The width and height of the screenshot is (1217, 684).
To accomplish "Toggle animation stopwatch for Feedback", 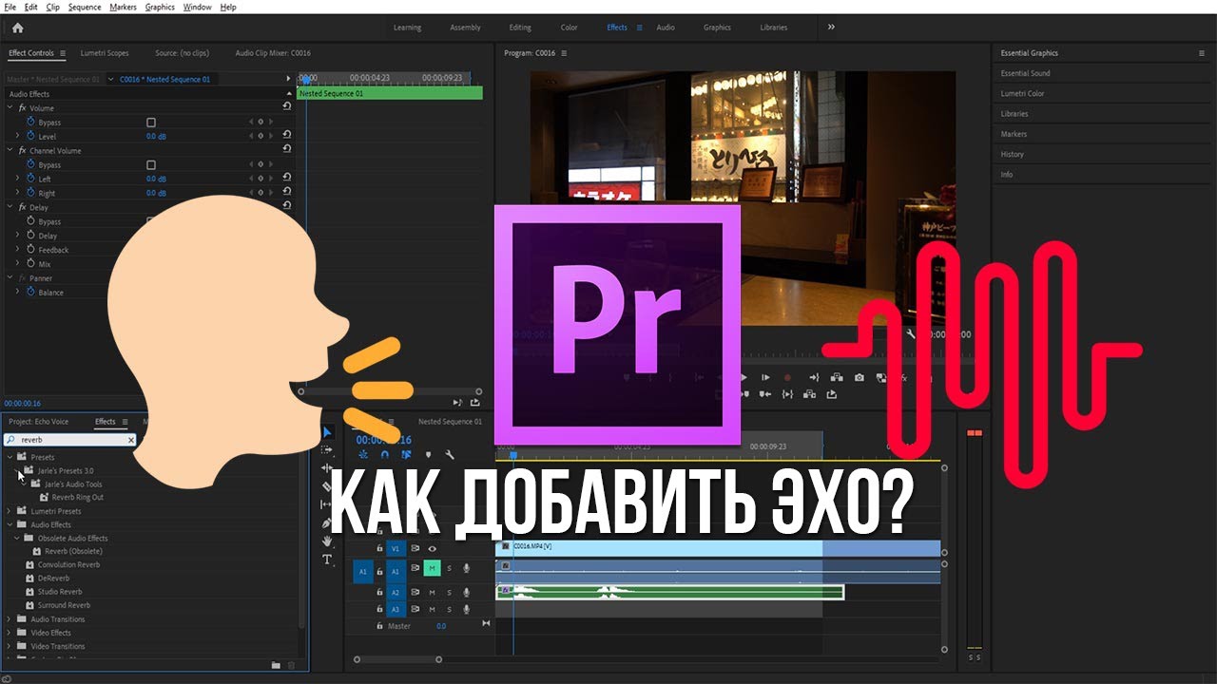I will click(30, 249).
